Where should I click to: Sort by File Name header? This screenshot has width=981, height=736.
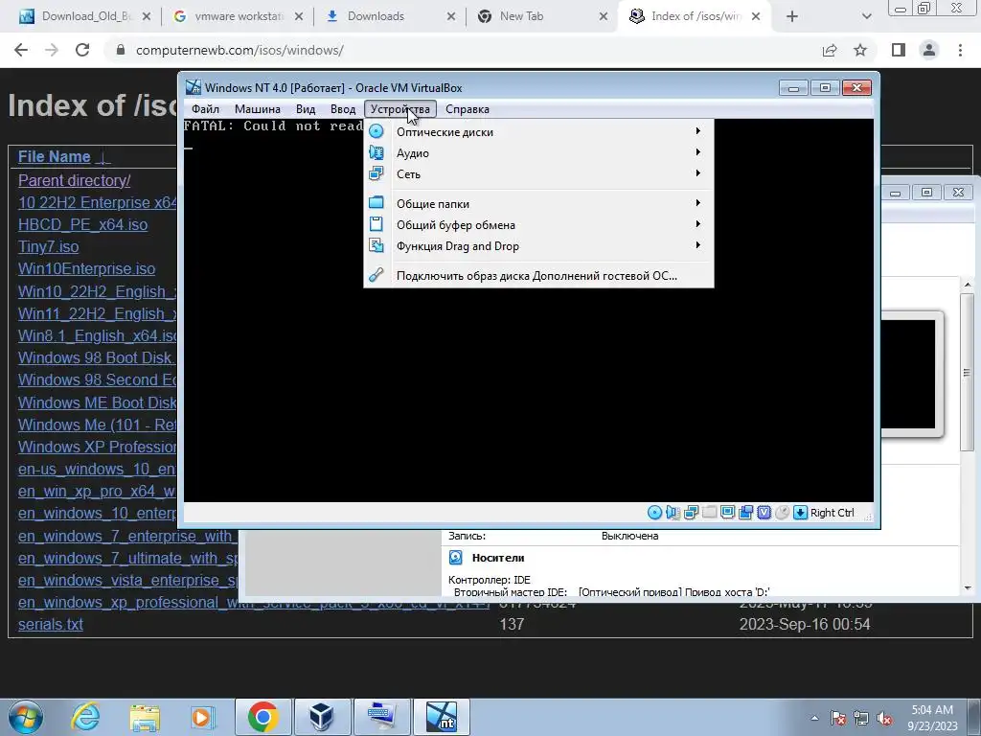(54, 156)
